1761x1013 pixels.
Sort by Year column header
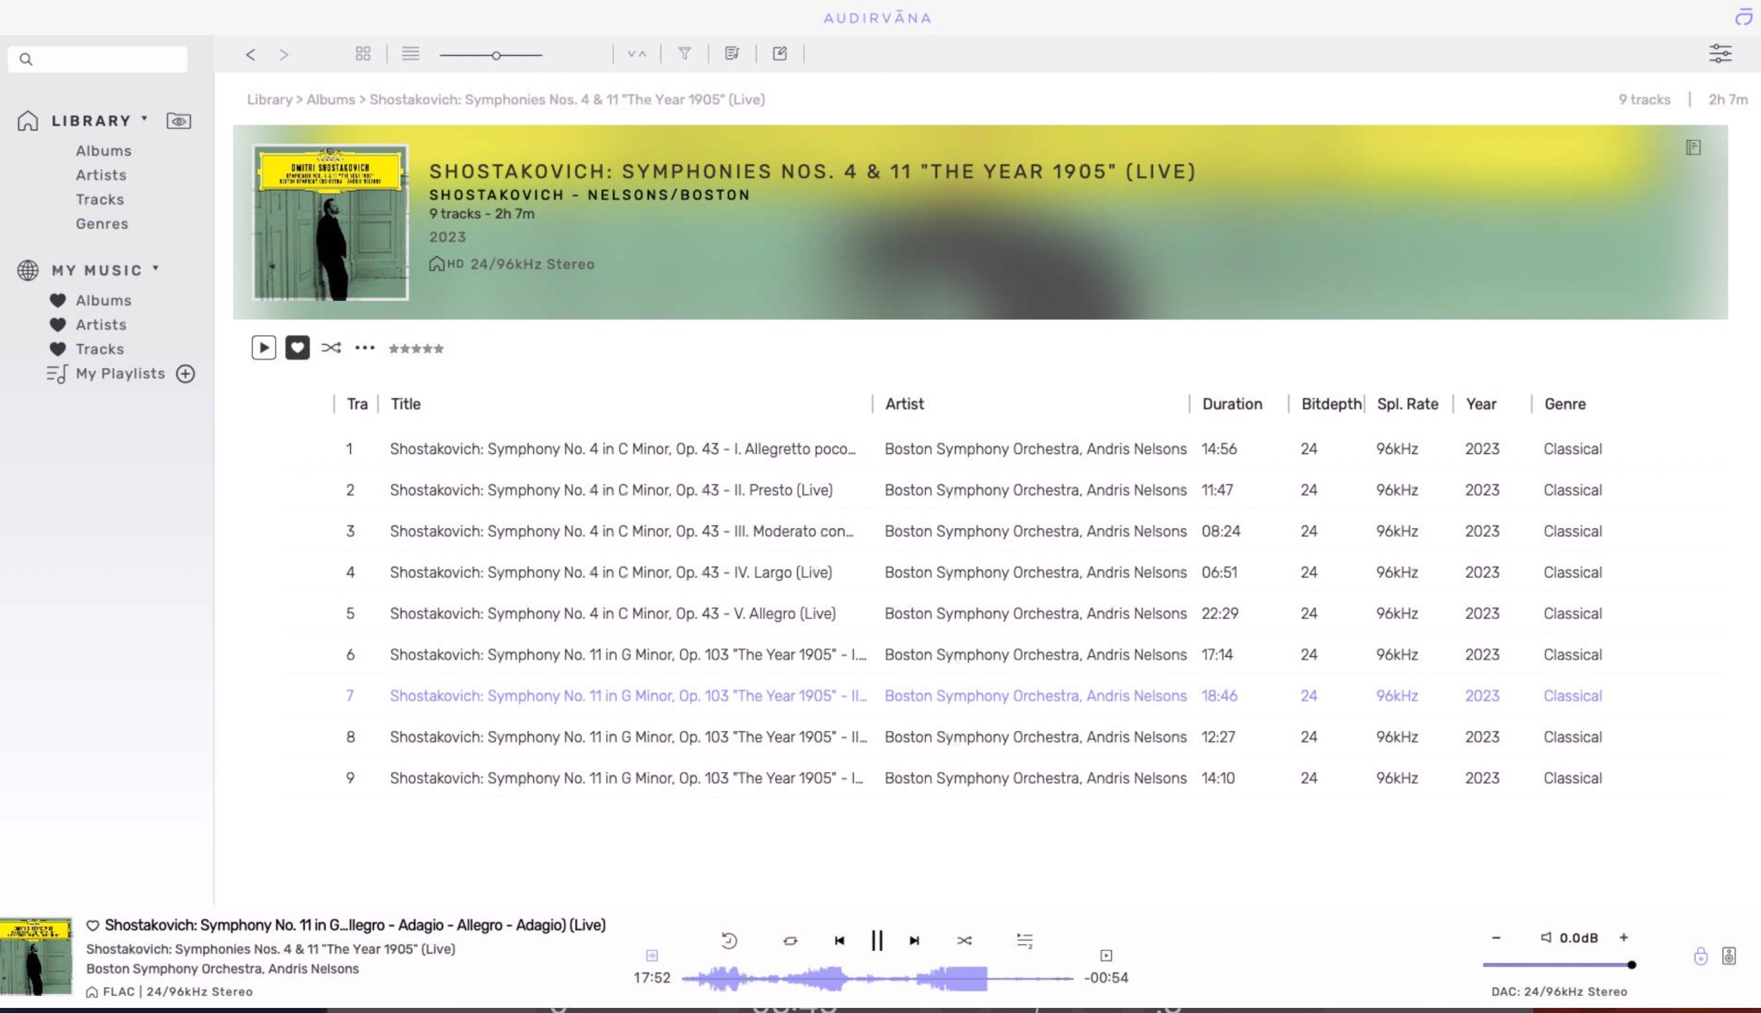coord(1481,404)
